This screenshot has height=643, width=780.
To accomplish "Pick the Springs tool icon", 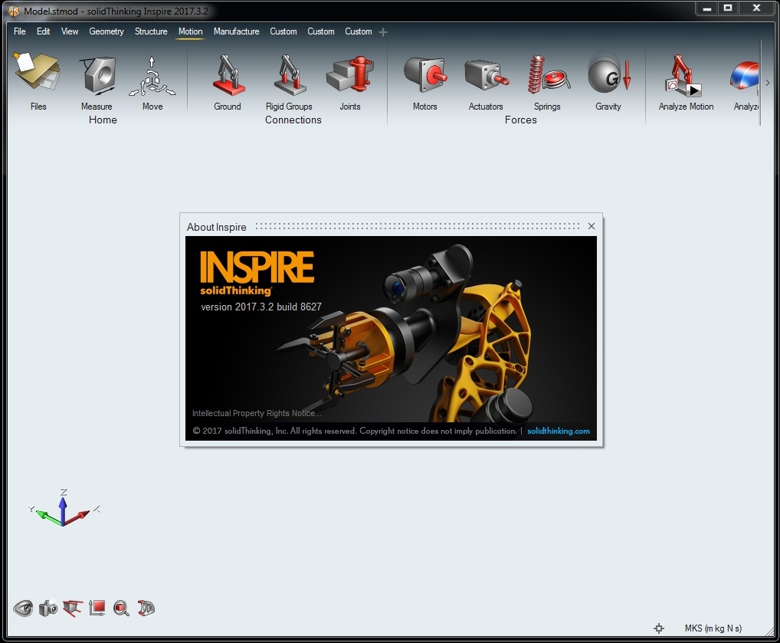I will (548, 74).
